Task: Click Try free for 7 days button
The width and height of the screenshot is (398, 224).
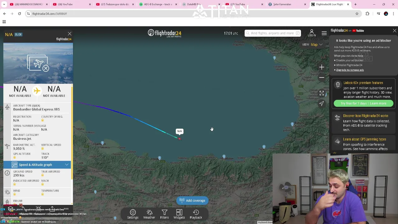Action: pos(363,103)
